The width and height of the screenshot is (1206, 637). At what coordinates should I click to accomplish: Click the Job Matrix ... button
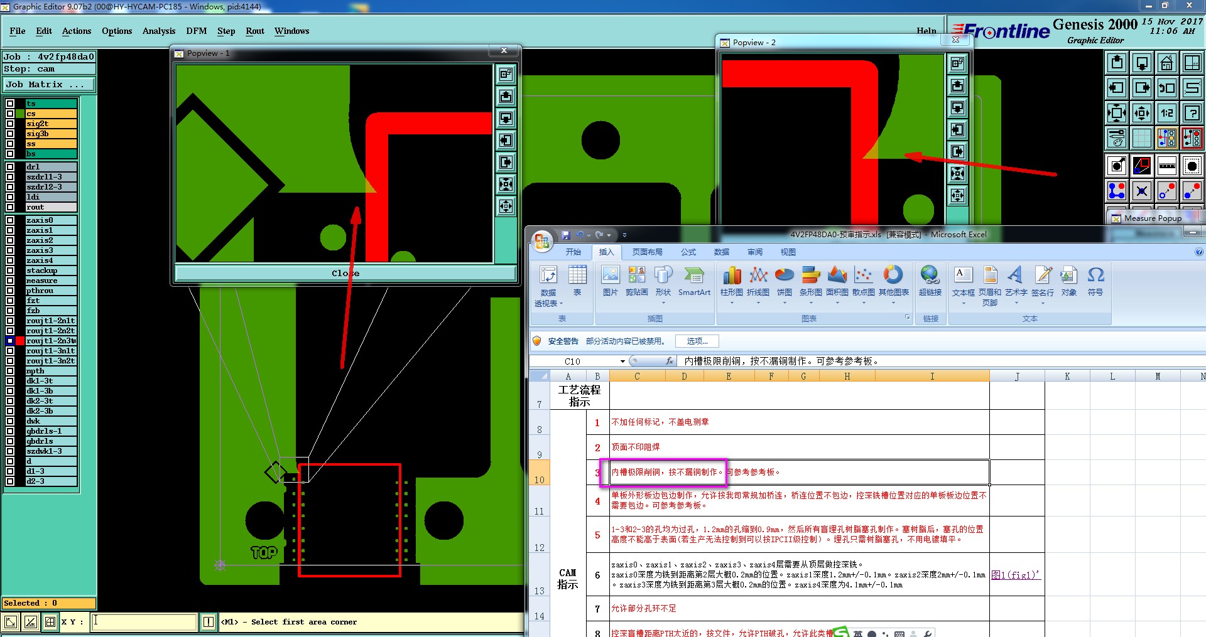(49, 84)
